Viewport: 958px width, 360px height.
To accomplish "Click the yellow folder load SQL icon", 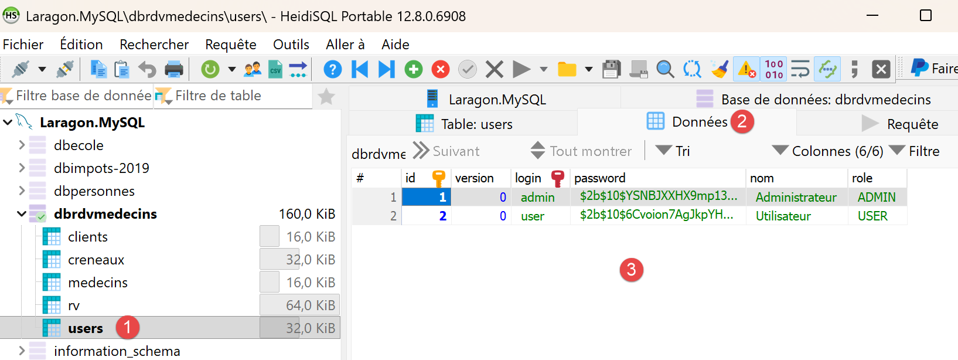I will (567, 69).
